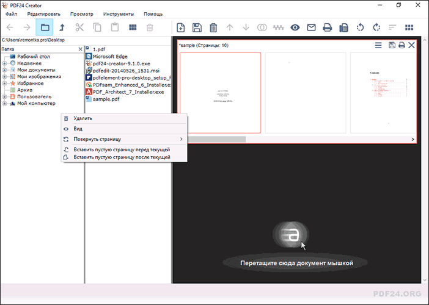Select Contents page thumbnail

coord(383,93)
